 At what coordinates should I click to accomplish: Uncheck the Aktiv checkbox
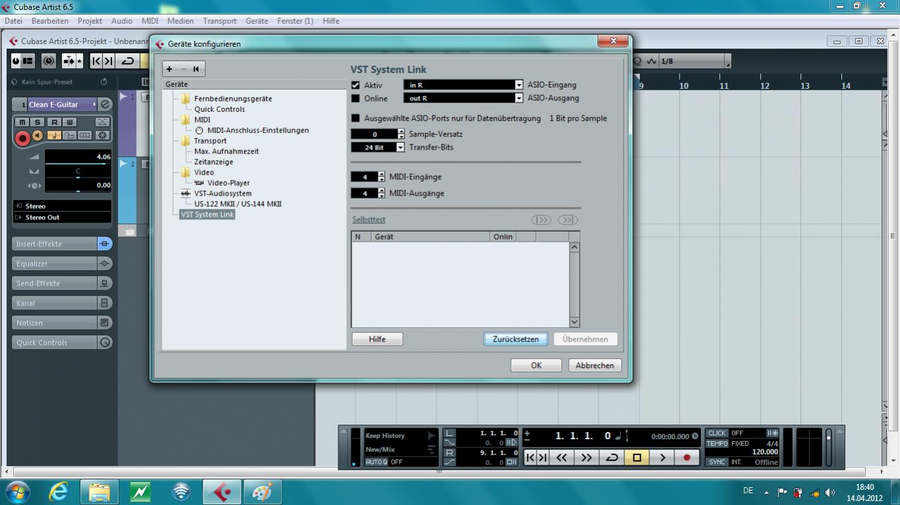356,85
